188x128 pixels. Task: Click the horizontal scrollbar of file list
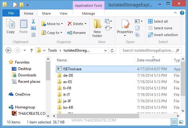point(98,116)
